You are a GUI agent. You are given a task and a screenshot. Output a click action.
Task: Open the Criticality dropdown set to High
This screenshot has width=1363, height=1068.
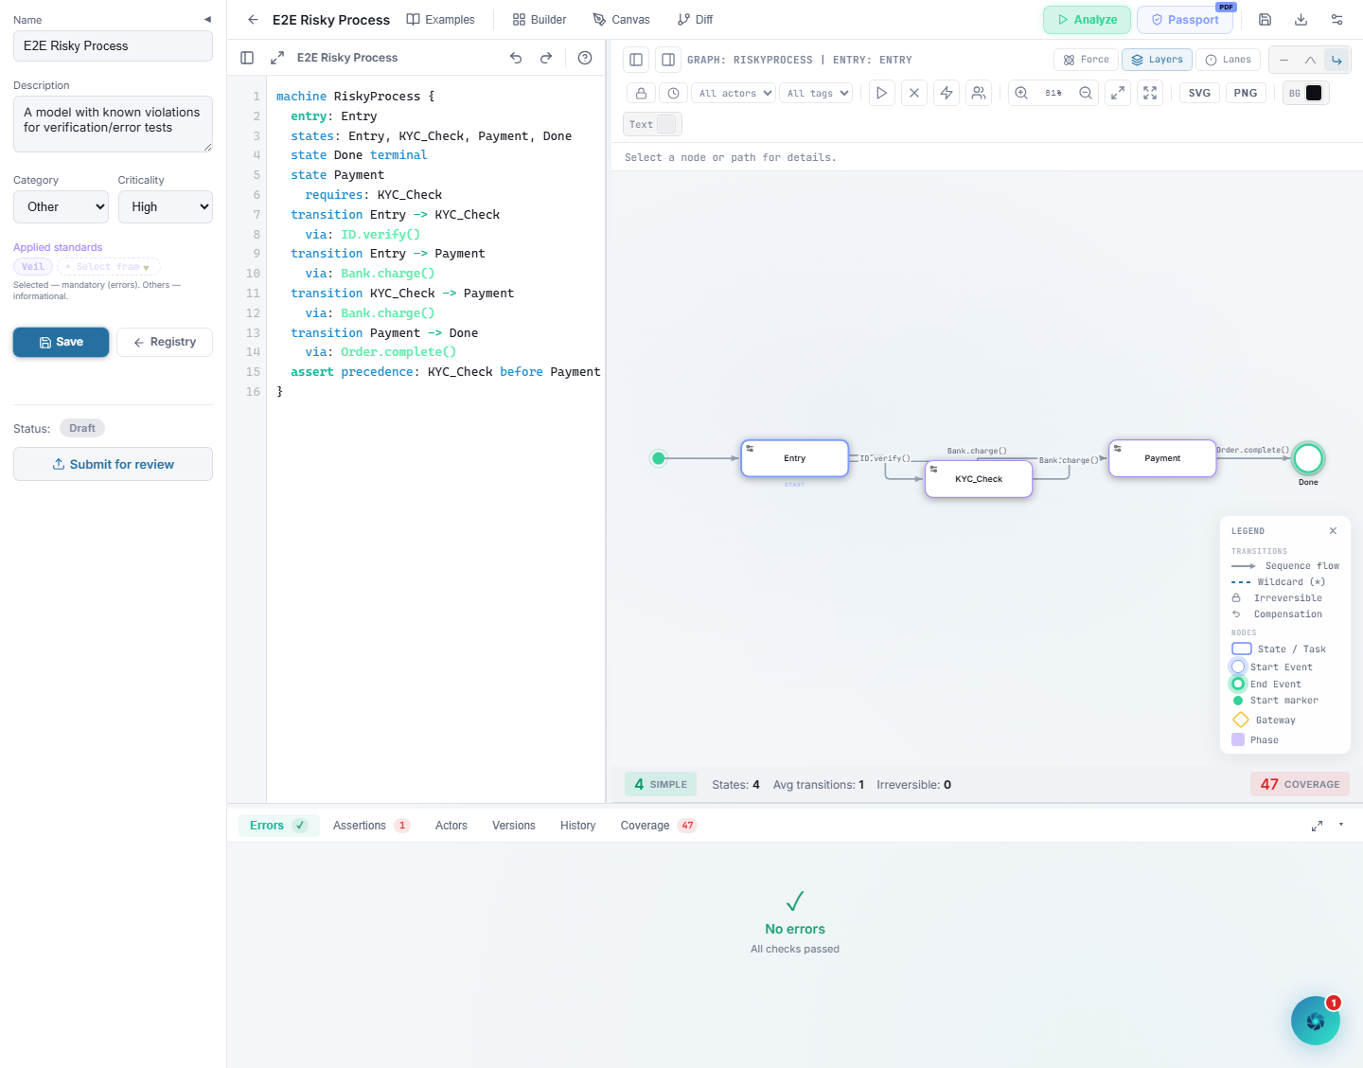point(165,207)
